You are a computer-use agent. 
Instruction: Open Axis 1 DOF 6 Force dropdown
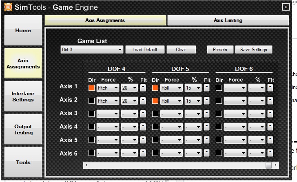(x=235, y=88)
